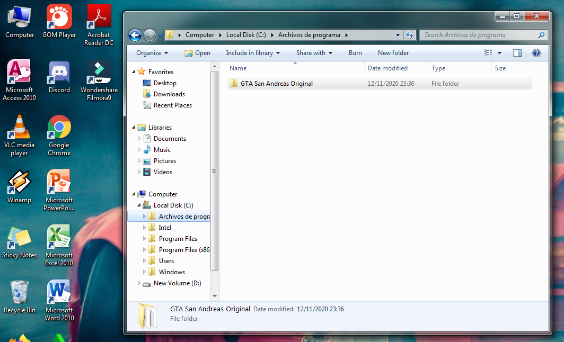The image size is (564, 342).
Task: Click navigation pane scrollbar down arrow
Action: [x=215, y=296]
